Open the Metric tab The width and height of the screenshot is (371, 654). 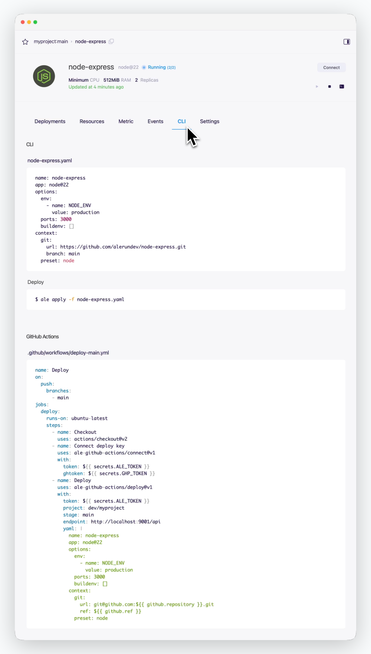click(126, 121)
